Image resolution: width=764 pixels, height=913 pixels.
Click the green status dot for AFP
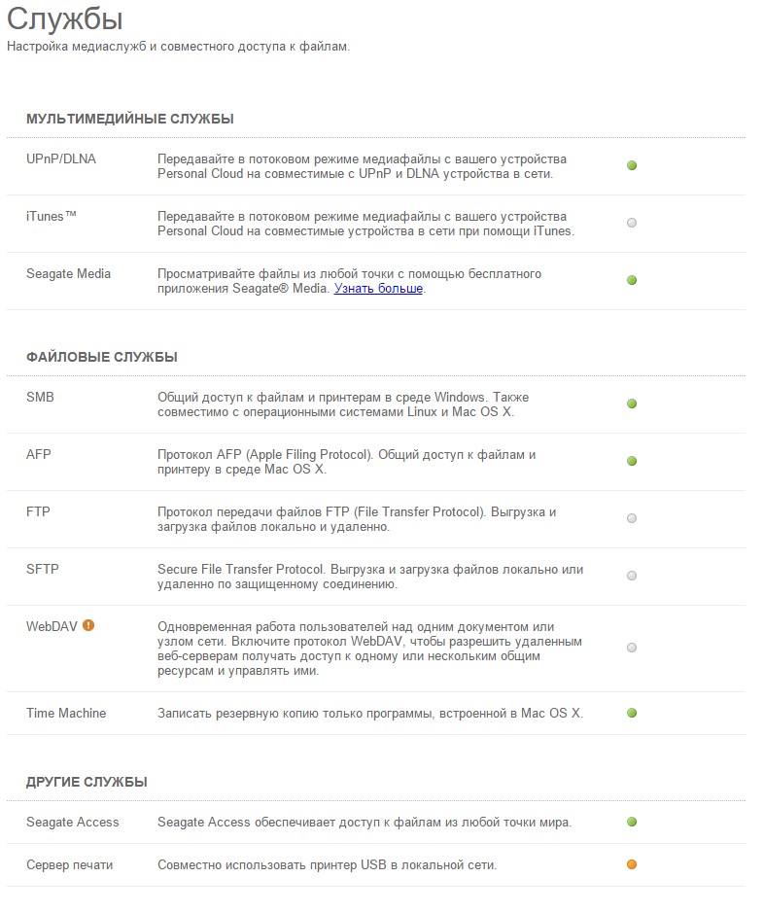tap(632, 461)
